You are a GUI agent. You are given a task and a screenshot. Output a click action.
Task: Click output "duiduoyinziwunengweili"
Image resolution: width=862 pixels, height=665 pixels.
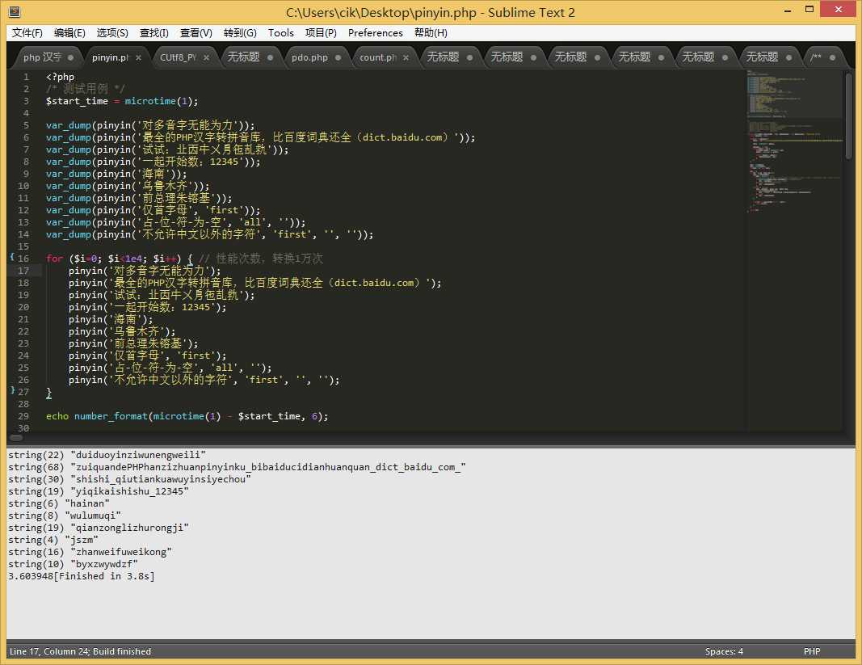tap(138, 455)
